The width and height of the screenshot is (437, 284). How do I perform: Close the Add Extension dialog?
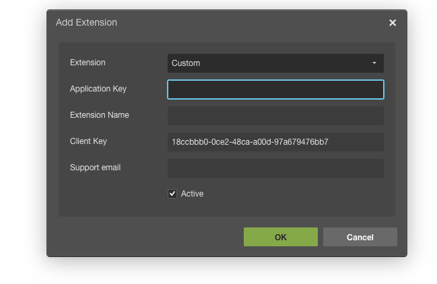(x=393, y=23)
